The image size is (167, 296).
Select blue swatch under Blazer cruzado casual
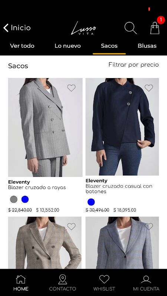pos(91,202)
